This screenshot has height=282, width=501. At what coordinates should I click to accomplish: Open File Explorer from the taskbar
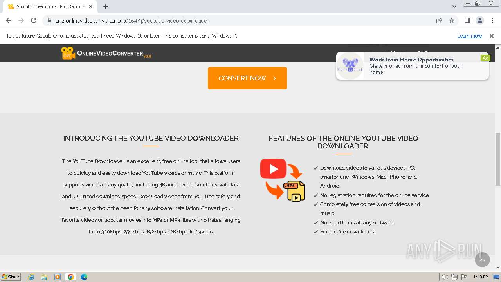click(44, 277)
